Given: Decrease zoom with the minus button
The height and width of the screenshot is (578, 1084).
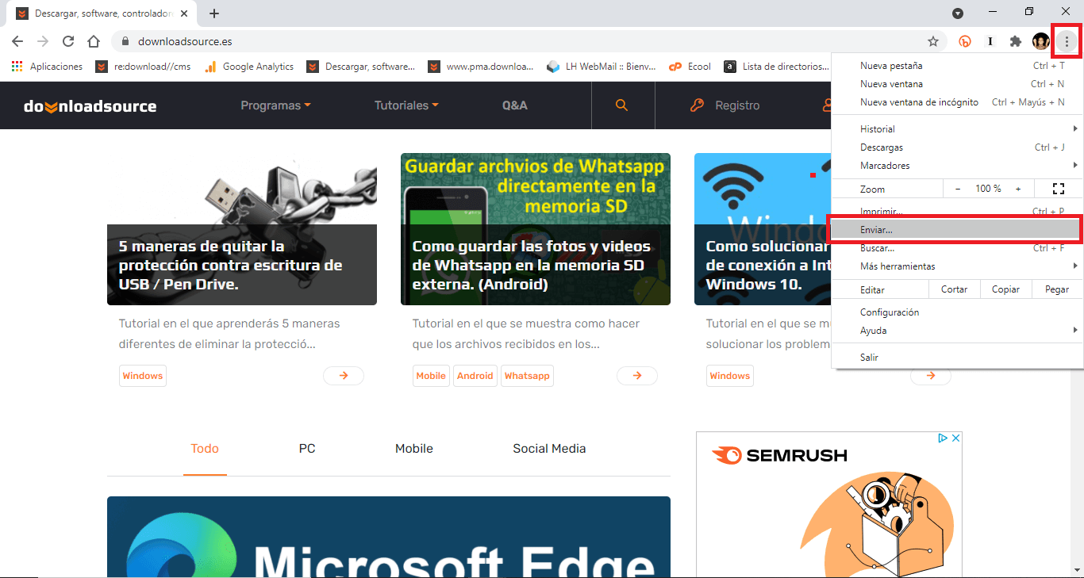Looking at the screenshot, I should 958,189.
